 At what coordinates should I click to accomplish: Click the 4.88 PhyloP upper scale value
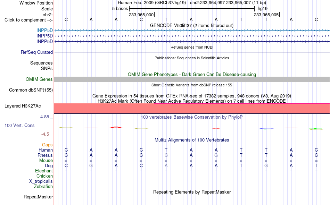point(44,117)
